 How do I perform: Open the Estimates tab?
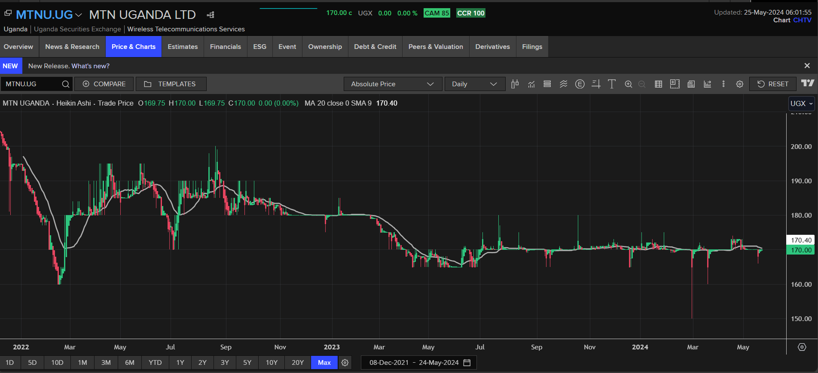(183, 47)
